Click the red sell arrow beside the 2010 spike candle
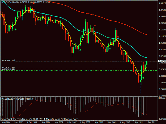Image resolution: width=166 pixels, height=124 pixels. tap(118, 37)
